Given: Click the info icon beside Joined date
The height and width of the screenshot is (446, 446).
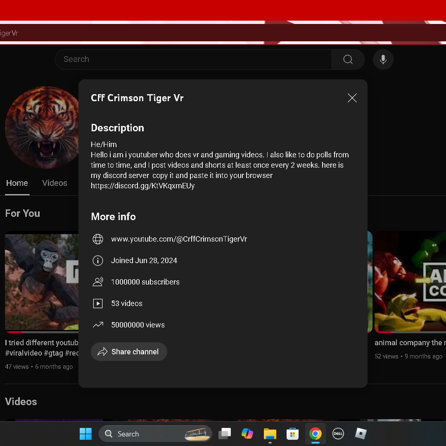Looking at the screenshot, I should point(98,260).
